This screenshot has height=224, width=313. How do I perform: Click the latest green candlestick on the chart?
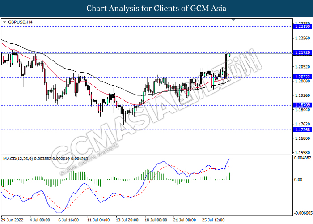coord(230,55)
